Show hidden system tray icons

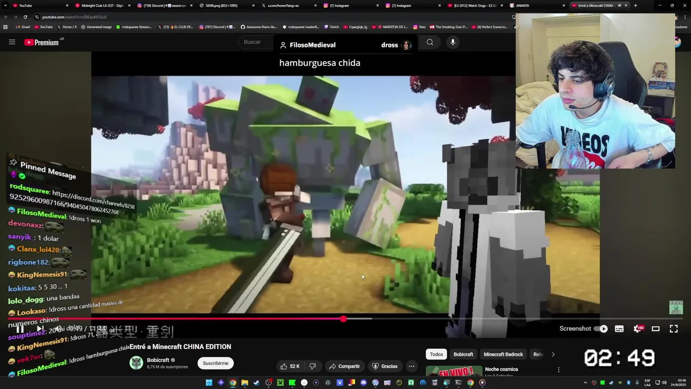pos(585,383)
